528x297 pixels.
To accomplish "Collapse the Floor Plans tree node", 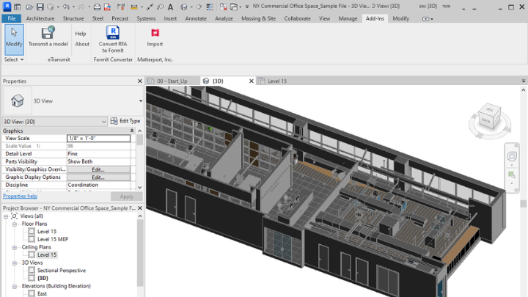I will [15, 224].
